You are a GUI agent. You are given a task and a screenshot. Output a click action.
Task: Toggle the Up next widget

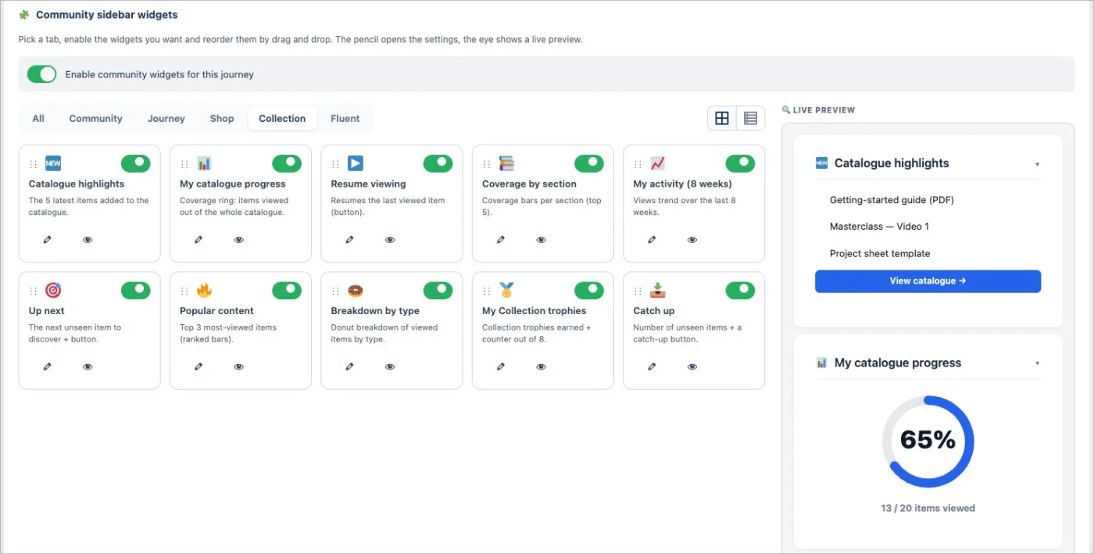[x=135, y=290]
